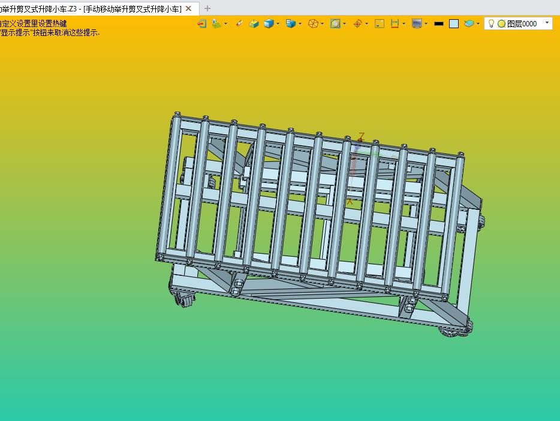Expand the section view dropdown arrow
Image resolution: width=560 pixels, height=421 pixels.
pos(344,24)
